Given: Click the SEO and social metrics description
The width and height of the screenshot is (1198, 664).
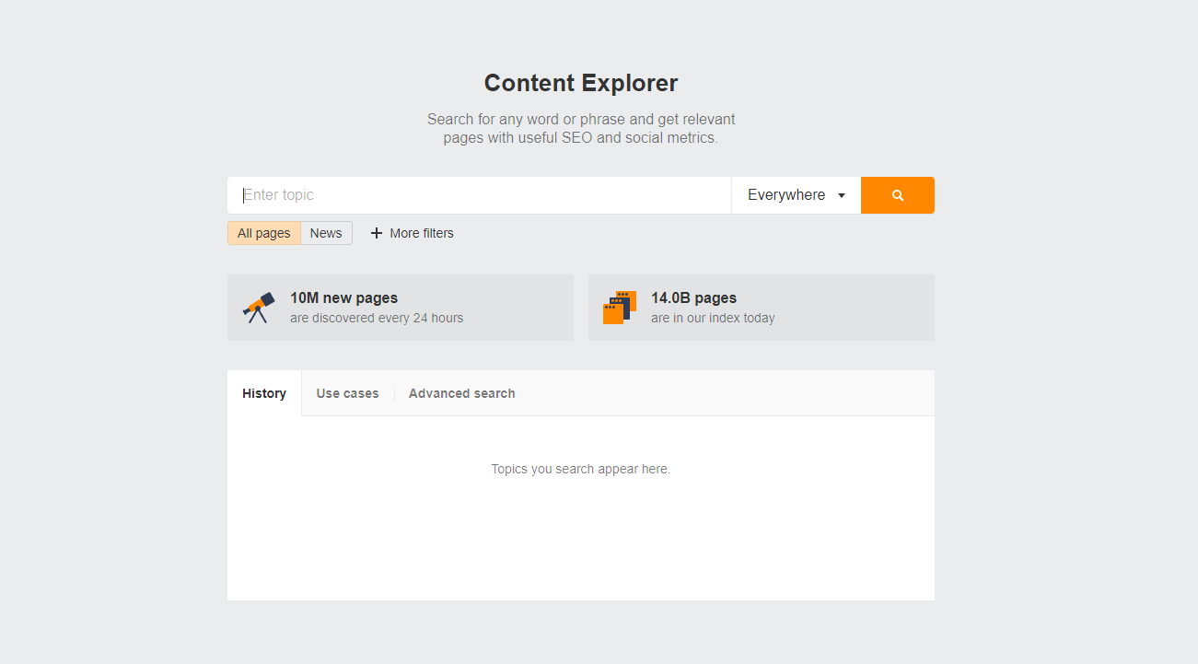Looking at the screenshot, I should (x=581, y=129).
